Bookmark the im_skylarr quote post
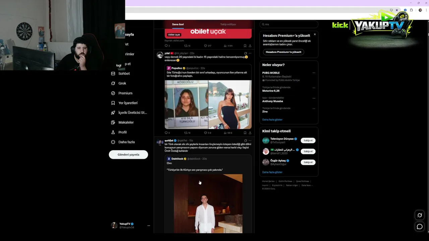 click(x=245, y=133)
